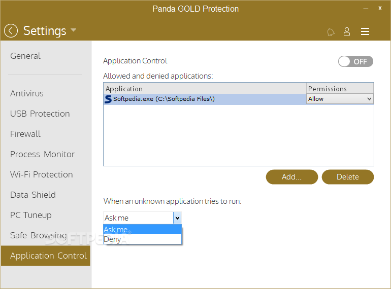
Task: Click the Delete button
Action: (348, 177)
